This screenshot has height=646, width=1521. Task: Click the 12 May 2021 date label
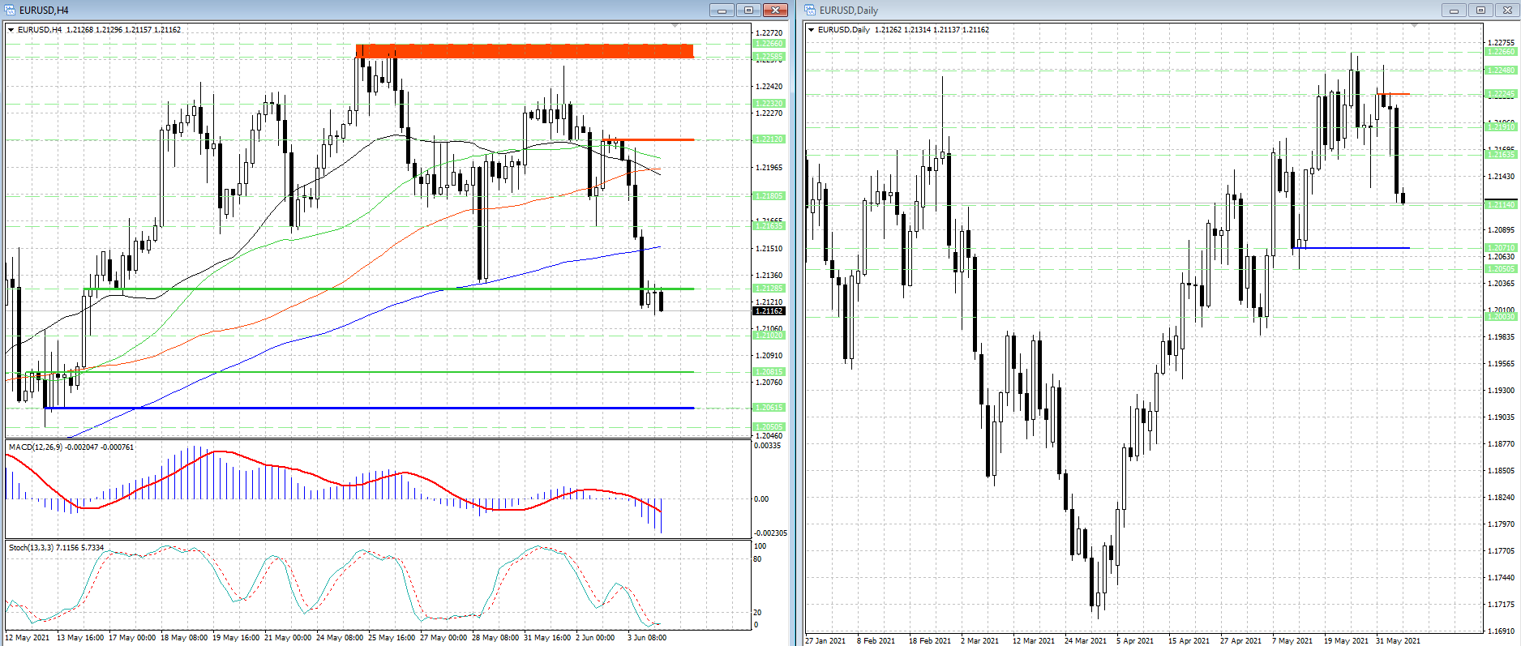tap(28, 638)
